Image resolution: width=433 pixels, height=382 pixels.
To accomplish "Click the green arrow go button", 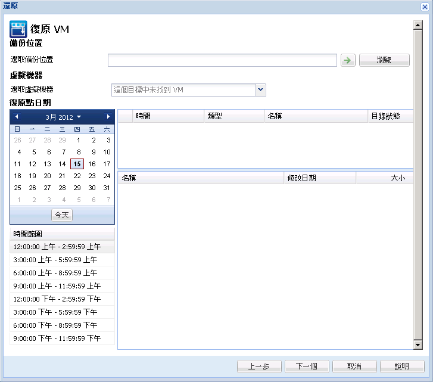I will [x=348, y=60].
